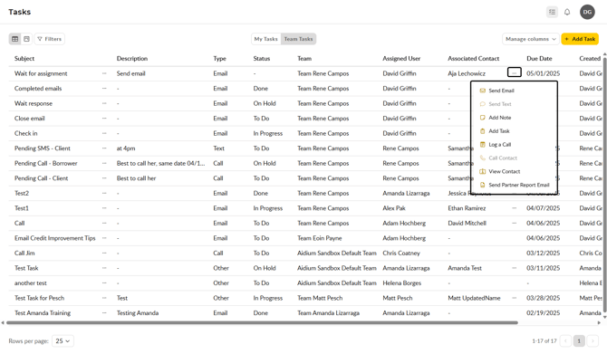Open the Aja Lechowicz contact actions menu
607x354 pixels.
pos(514,72)
